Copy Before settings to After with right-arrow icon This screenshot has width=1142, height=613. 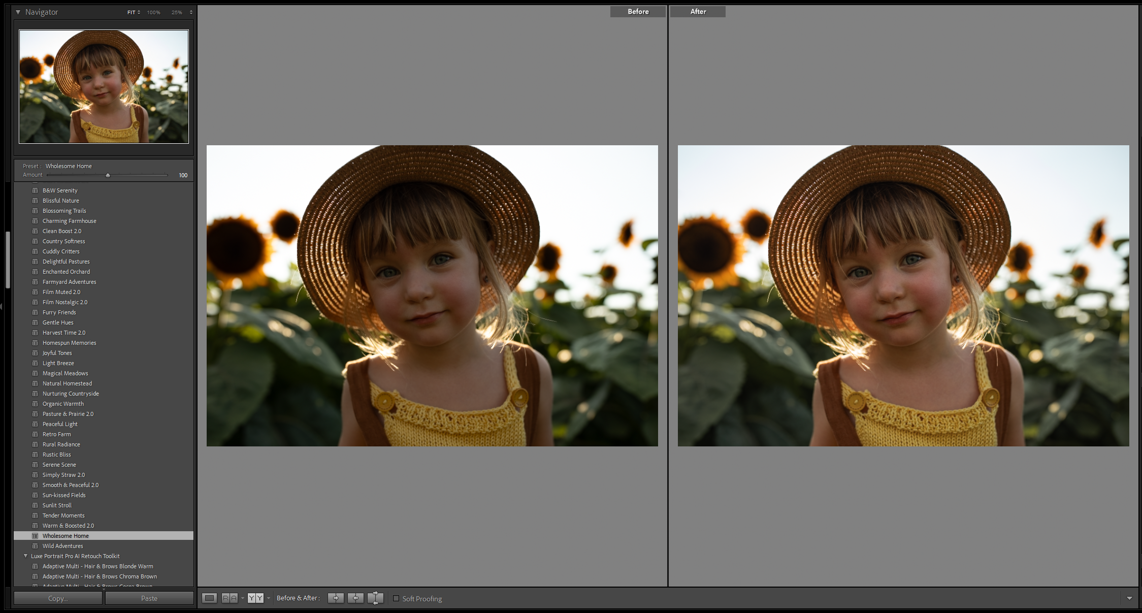click(336, 598)
